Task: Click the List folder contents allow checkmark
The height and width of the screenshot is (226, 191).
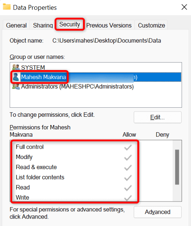Action: pyautogui.click(x=128, y=177)
